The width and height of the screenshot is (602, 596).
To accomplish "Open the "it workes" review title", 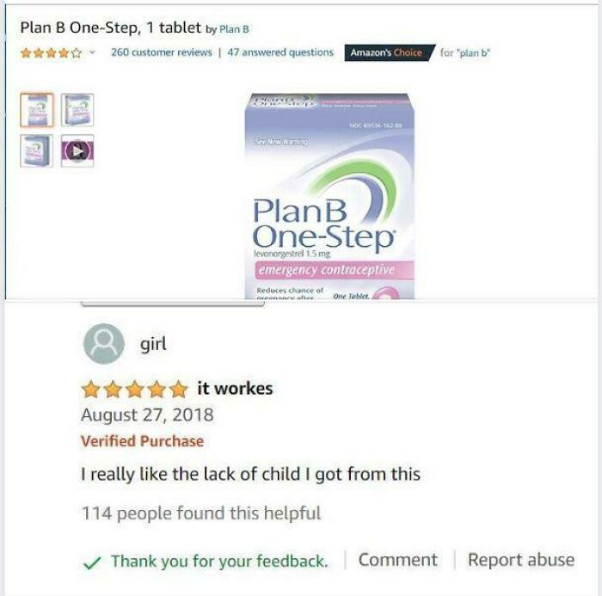I will click(235, 388).
